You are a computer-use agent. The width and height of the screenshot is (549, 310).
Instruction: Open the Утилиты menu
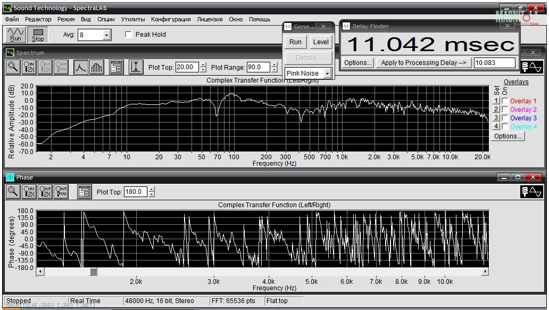[132, 19]
